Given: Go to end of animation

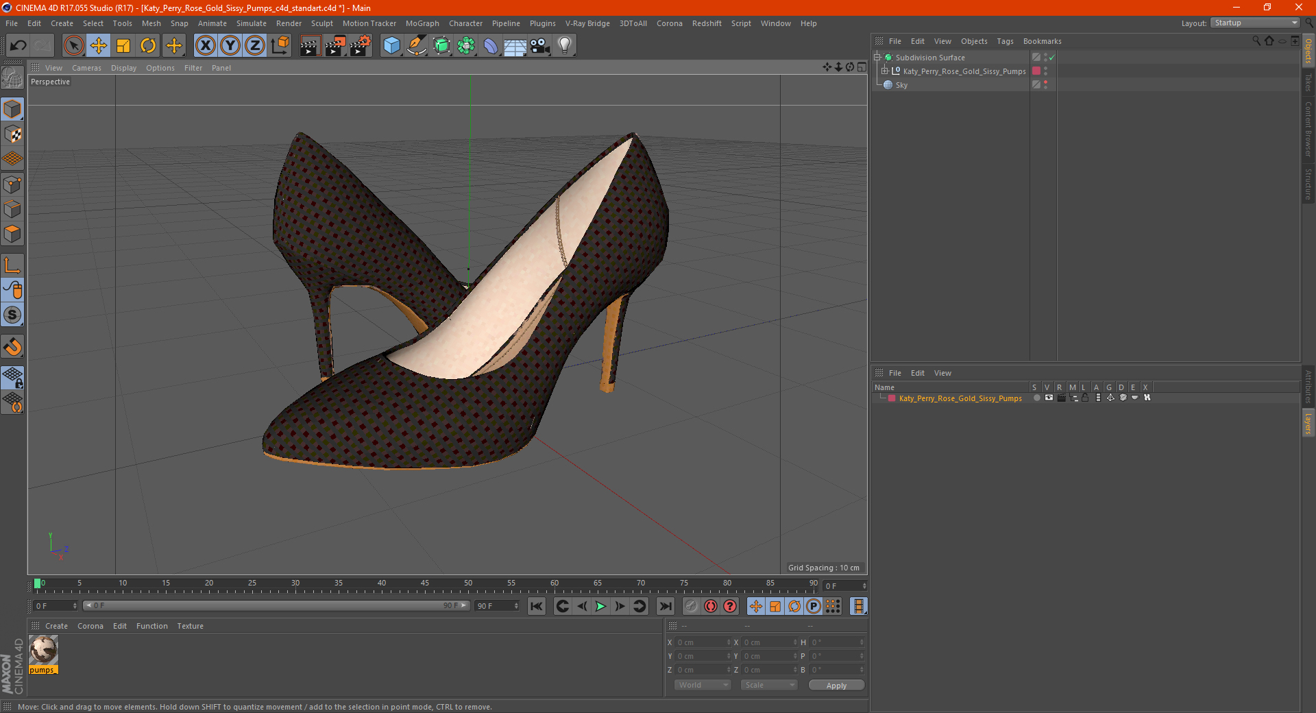Looking at the screenshot, I should tap(665, 606).
